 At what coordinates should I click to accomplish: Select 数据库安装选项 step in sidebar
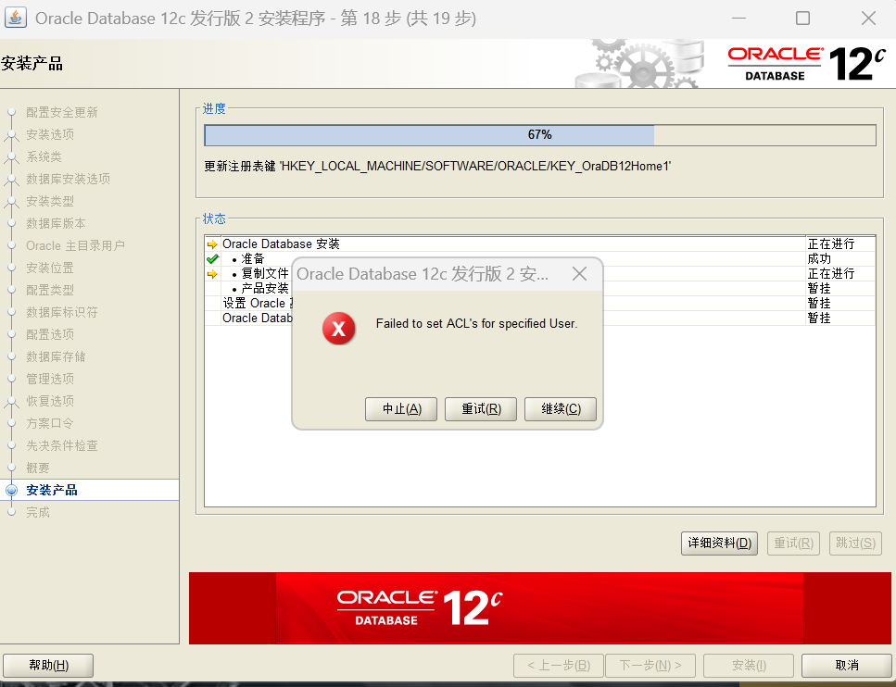[68, 180]
